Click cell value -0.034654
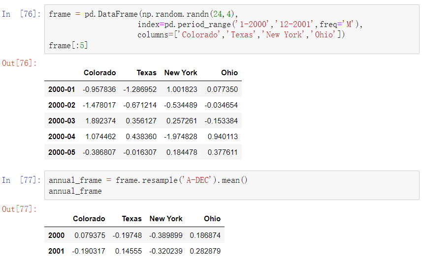This screenshot has height=261, width=422. pos(221,105)
